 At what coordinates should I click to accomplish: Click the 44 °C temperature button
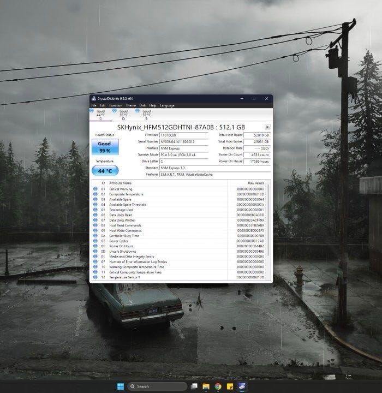[105, 171]
